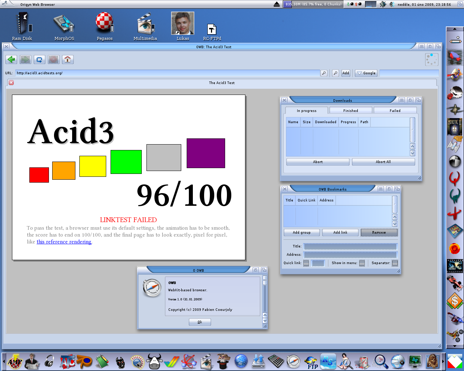Click the Downloads list scroll-down arrow

coord(413,153)
